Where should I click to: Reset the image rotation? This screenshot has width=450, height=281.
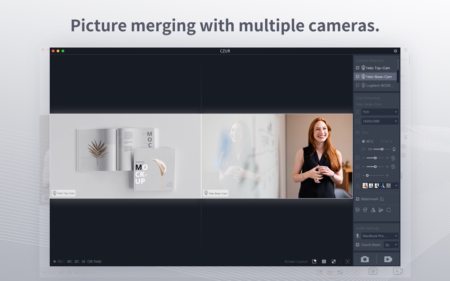tap(389, 210)
